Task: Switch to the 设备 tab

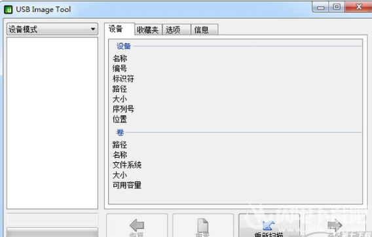Action: click(x=119, y=29)
